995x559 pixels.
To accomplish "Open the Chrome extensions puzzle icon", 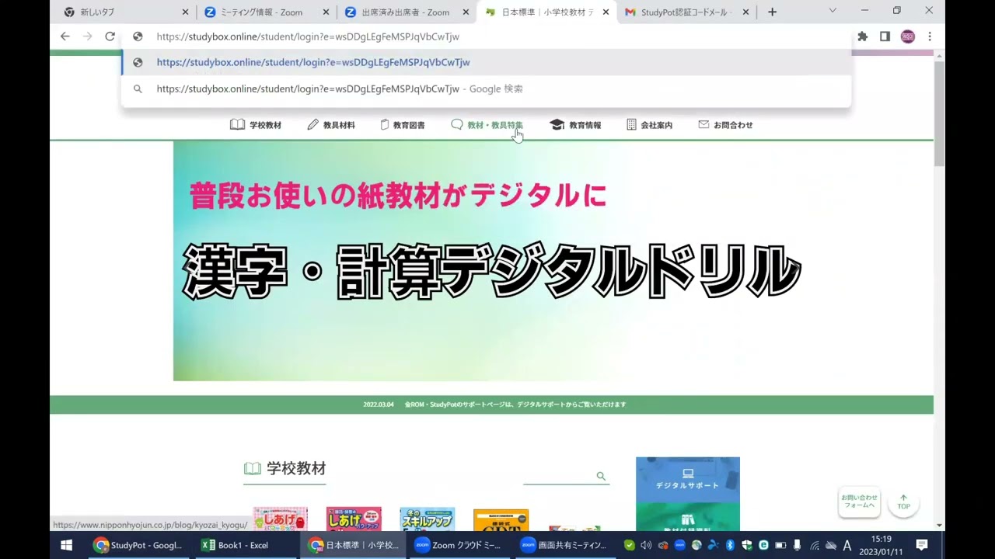I will click(x=862, y=36).
